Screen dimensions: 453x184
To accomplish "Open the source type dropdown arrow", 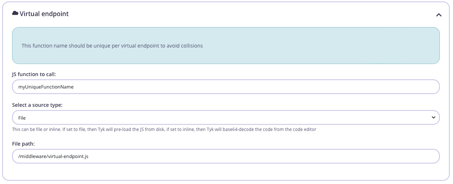I will (434, 117).
